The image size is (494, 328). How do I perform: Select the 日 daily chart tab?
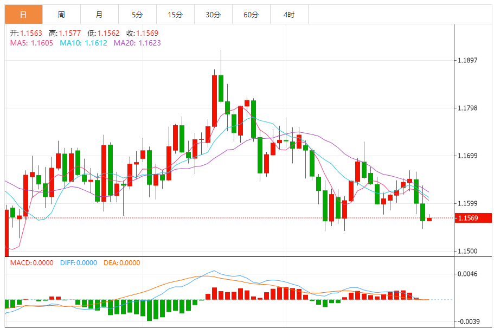pyautogui.click(x=24, y=15)
